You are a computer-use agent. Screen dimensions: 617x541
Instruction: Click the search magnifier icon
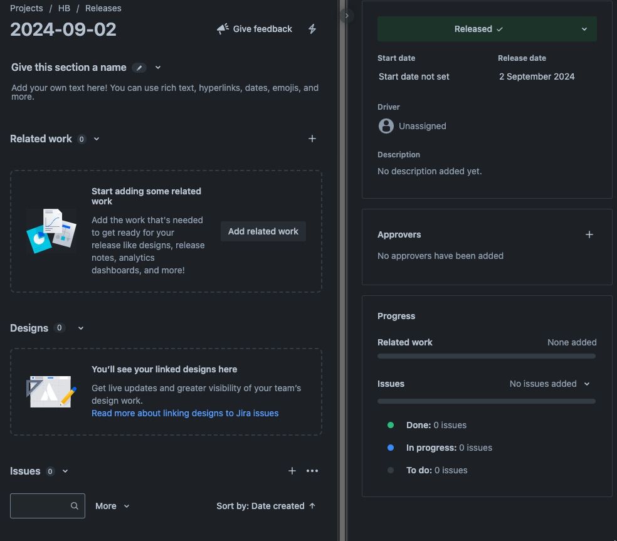click(75, 506)
